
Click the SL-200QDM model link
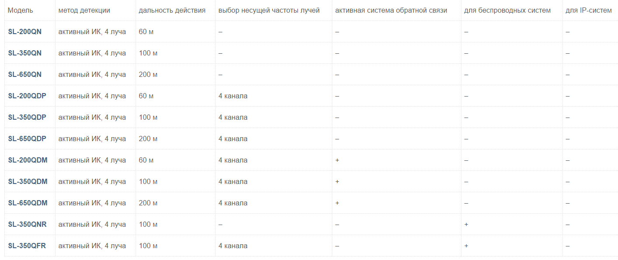tap(28, 160)
